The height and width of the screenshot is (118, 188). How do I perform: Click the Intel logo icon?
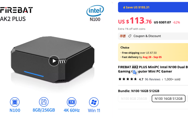pyautogui.click(x=95, y=11)
